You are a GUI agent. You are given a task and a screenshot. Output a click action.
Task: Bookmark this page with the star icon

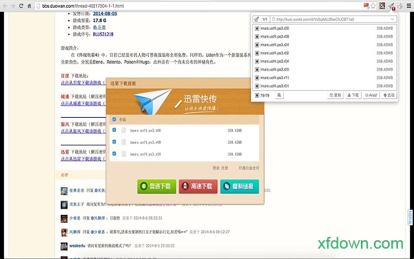[x=373, y=6]
